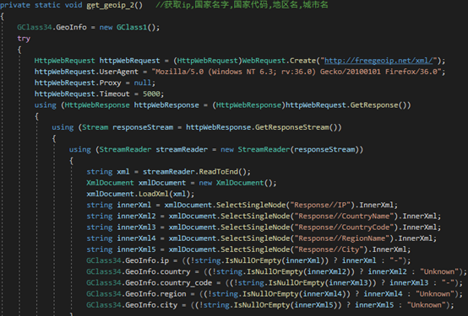Click the innerXml3 variable declaration
The height and width of the screenshot is (316, 468).
pos(136,228)
